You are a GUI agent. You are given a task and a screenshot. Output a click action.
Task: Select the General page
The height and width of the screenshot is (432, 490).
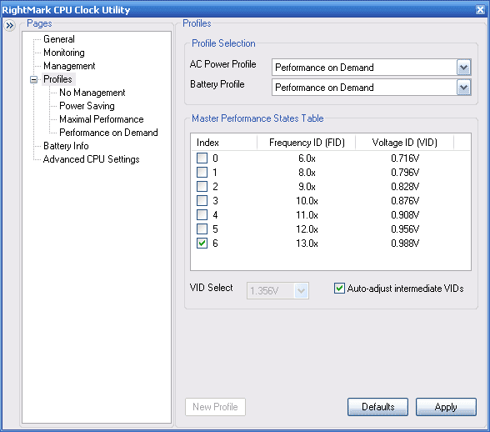[x=58, y=39]
